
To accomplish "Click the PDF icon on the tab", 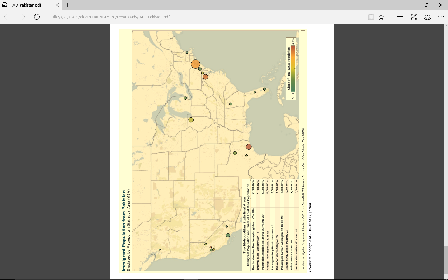I will 5,5.
